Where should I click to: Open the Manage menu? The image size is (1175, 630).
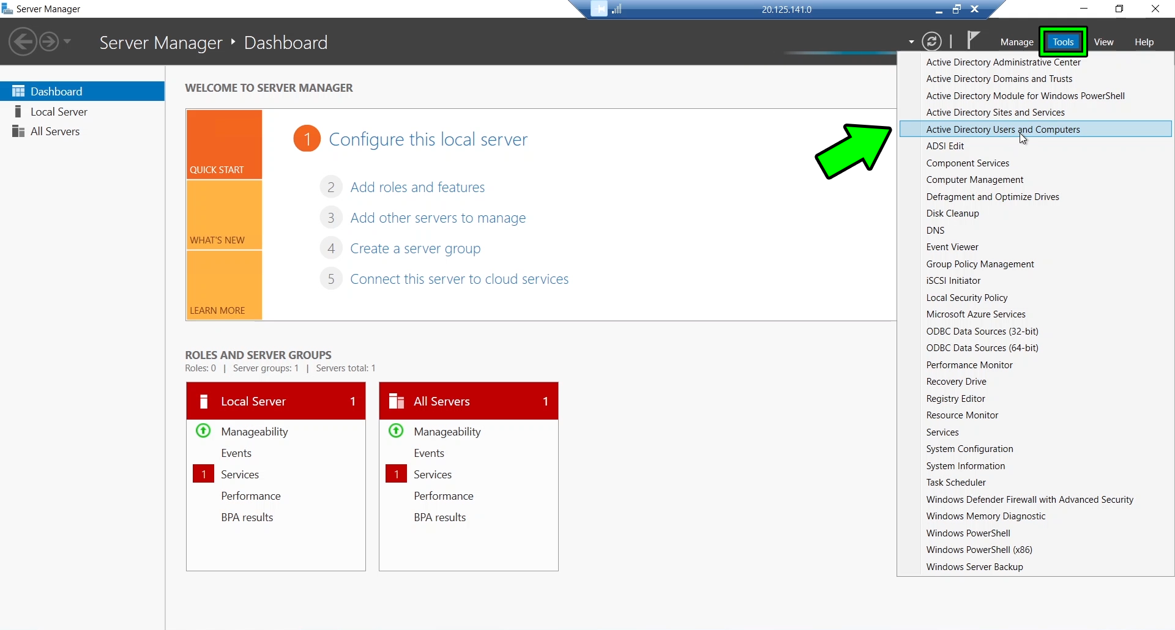[1016, 42]
